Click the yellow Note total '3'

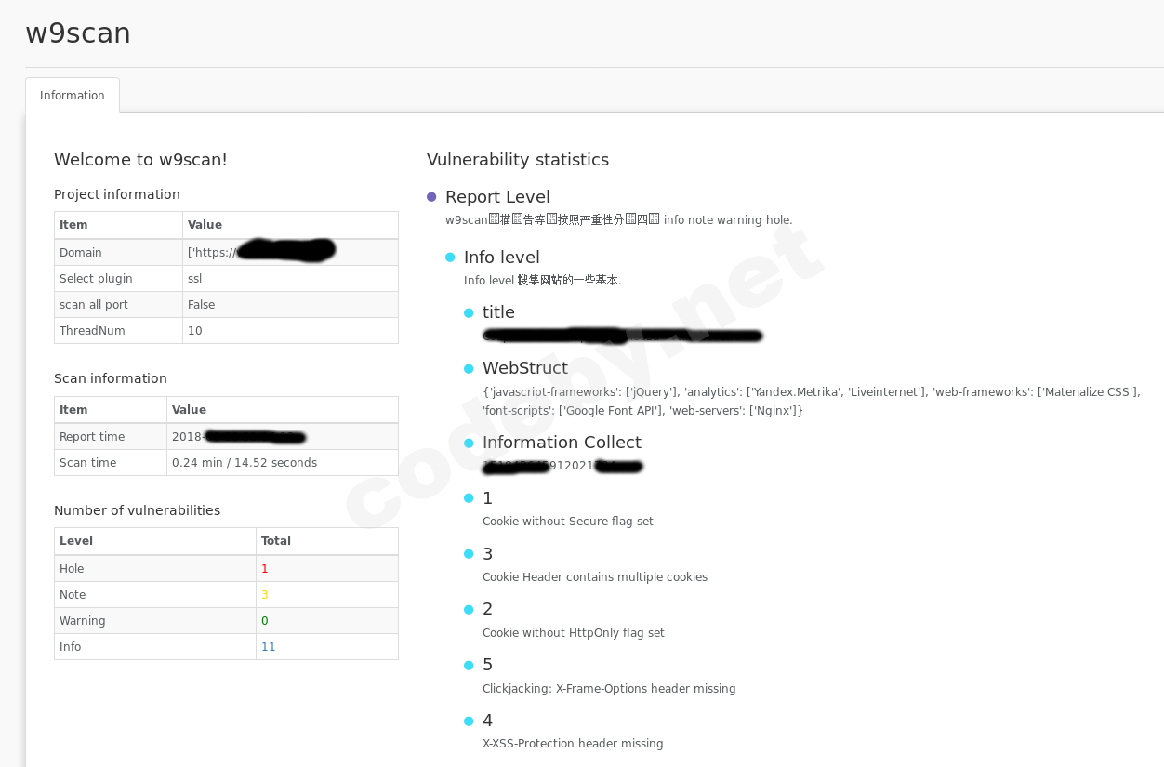pyautogui.click(x=265, y=595)
